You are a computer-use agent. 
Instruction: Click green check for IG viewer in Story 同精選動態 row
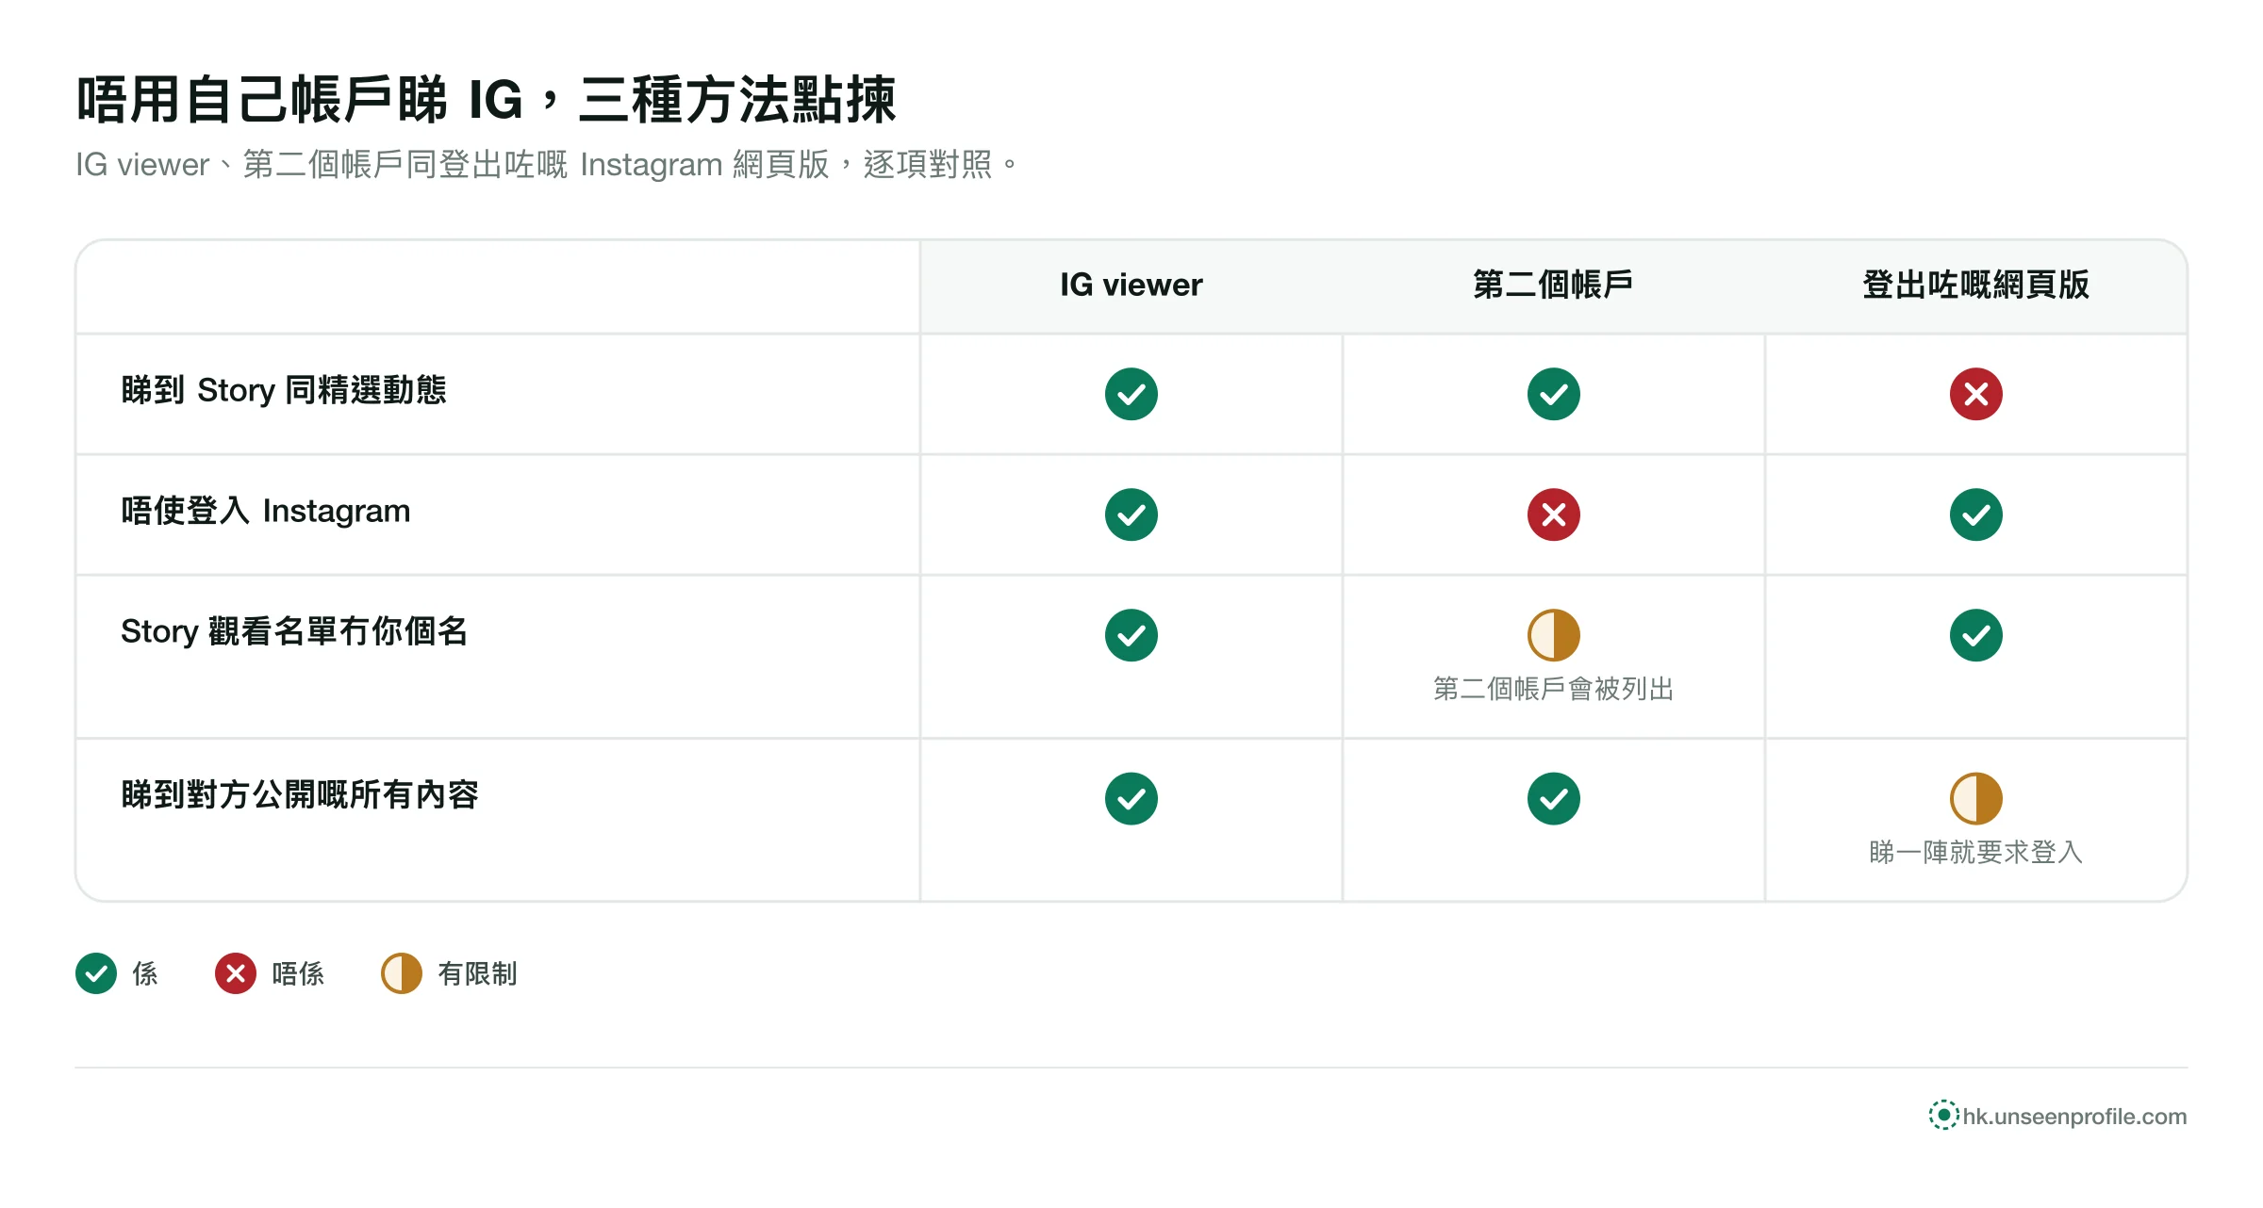click(x=1131, y=394)
